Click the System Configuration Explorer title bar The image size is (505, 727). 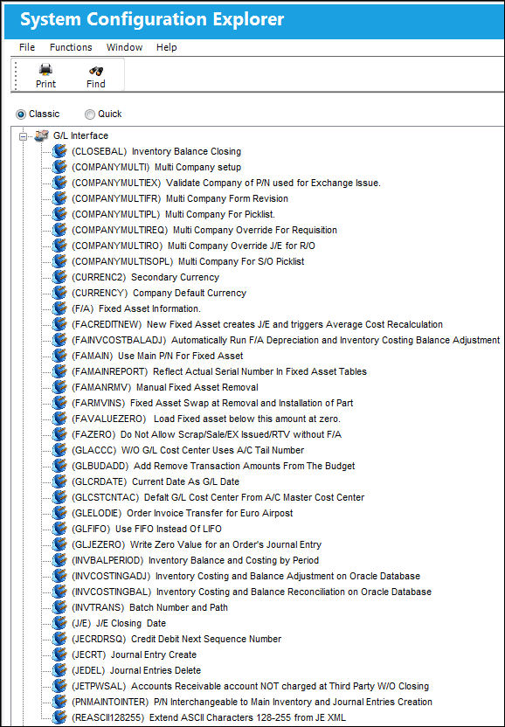[254, 19]
